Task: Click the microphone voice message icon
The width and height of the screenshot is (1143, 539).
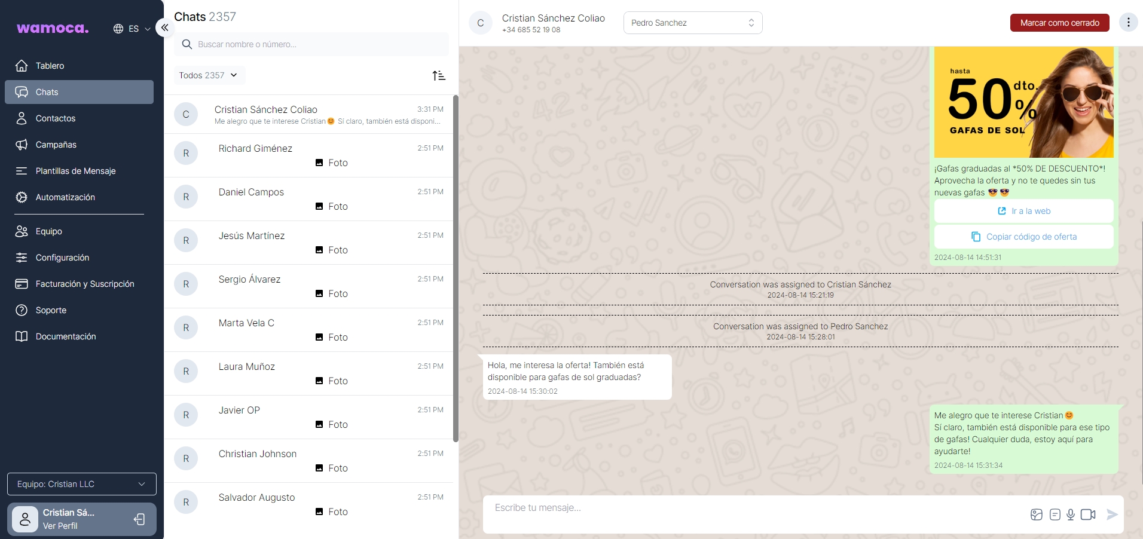Action: tap(1070, 514)
